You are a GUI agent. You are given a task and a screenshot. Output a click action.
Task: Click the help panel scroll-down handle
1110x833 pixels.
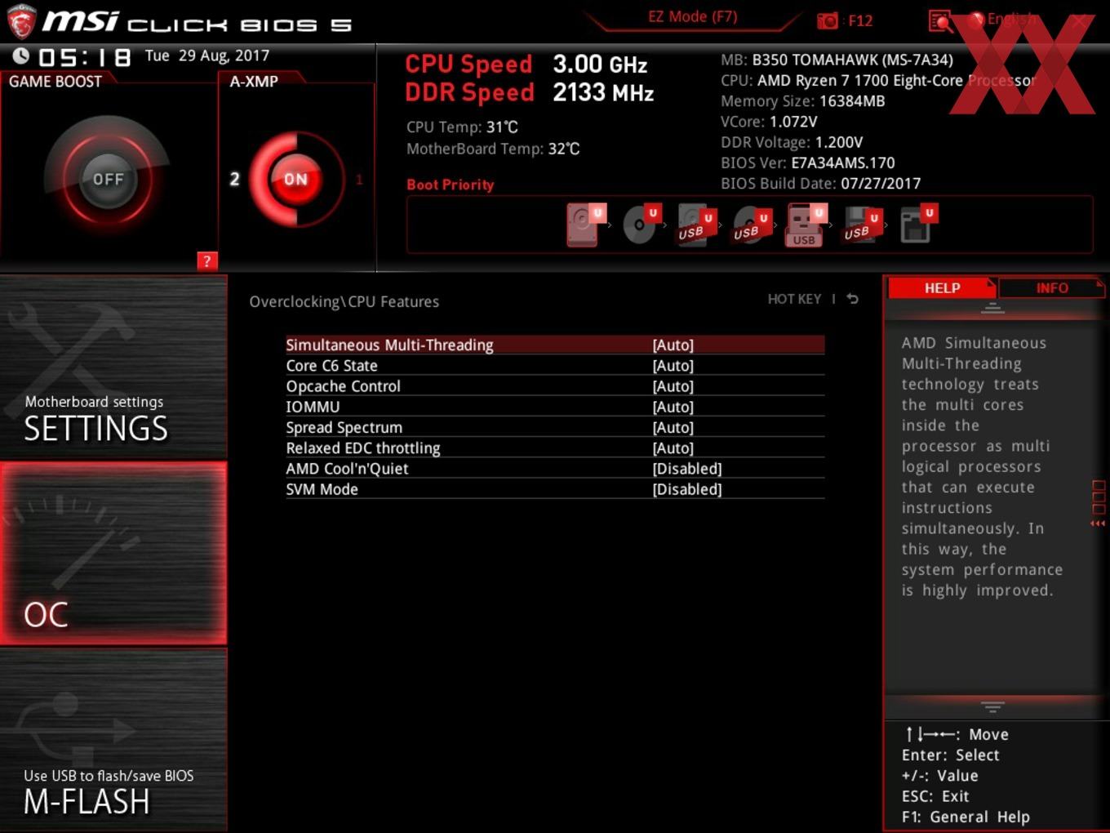pyautogui.click(x=992, y=707)
